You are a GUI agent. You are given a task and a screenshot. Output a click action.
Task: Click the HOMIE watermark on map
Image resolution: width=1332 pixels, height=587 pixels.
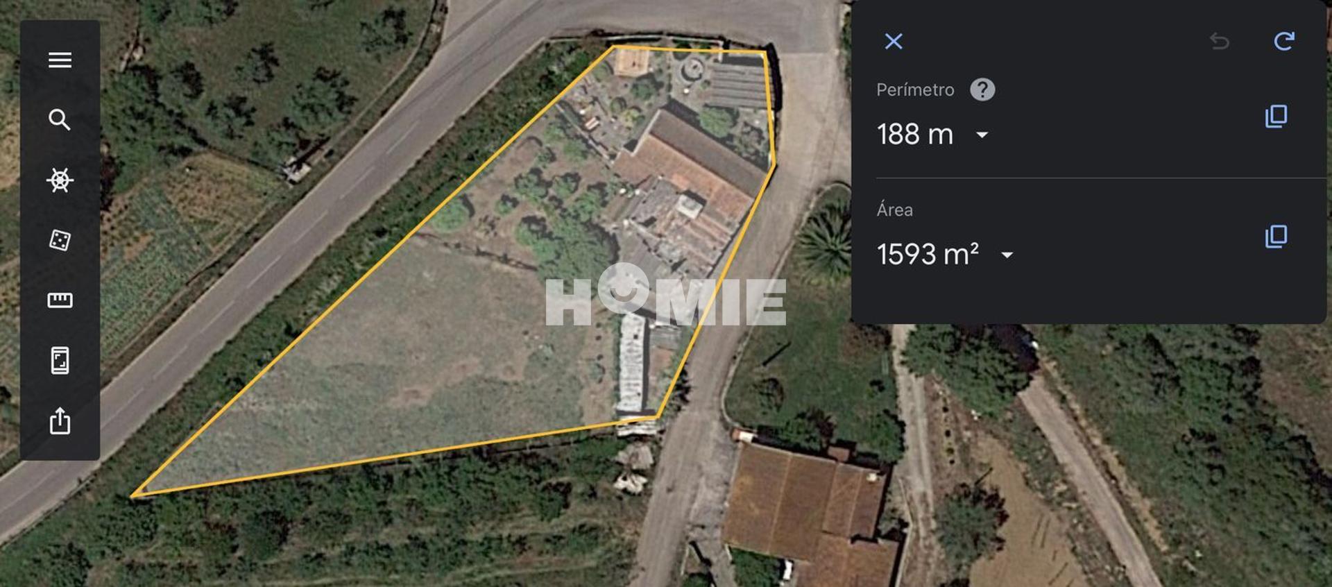point(665,296)
